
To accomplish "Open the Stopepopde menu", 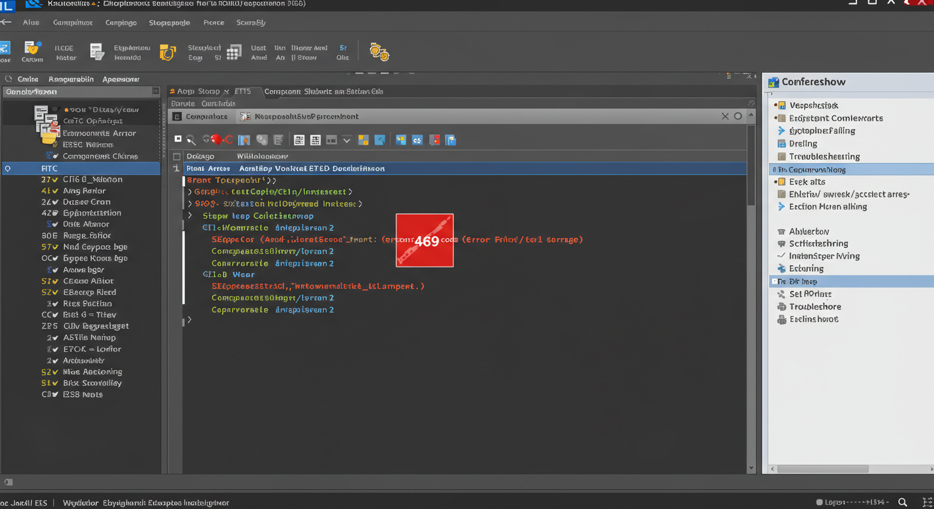I will pos(169,23).
